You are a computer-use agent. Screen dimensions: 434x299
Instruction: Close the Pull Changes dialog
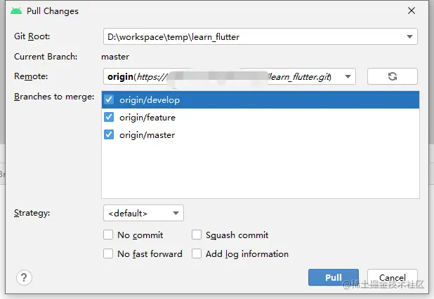[410, 11]
